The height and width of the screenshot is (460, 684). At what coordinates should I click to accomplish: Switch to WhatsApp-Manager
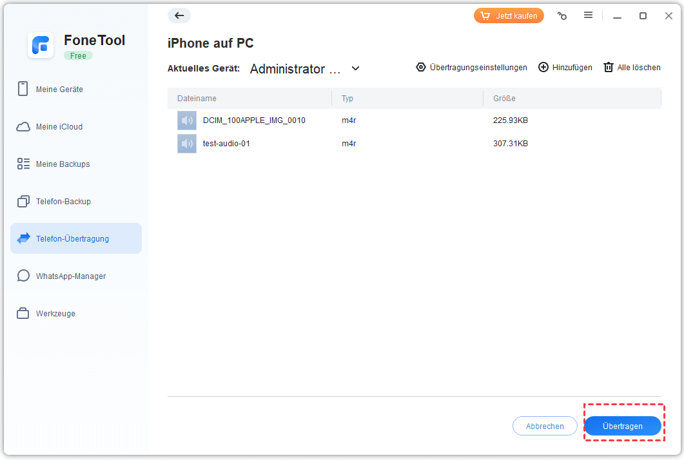71,276
